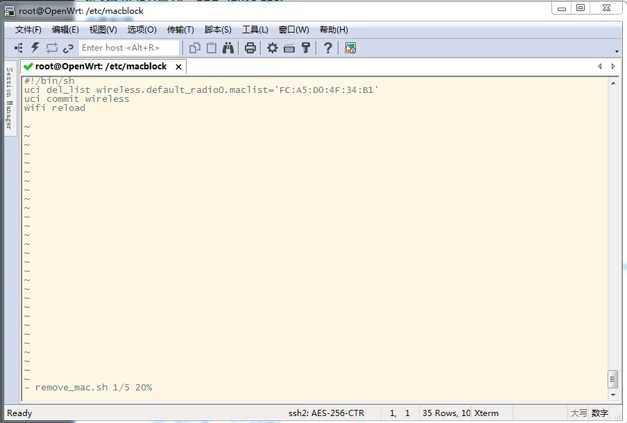The height and width of the screenshot is (423, 627).
Task: Open the 选项(O) menu
Action: 142,30
